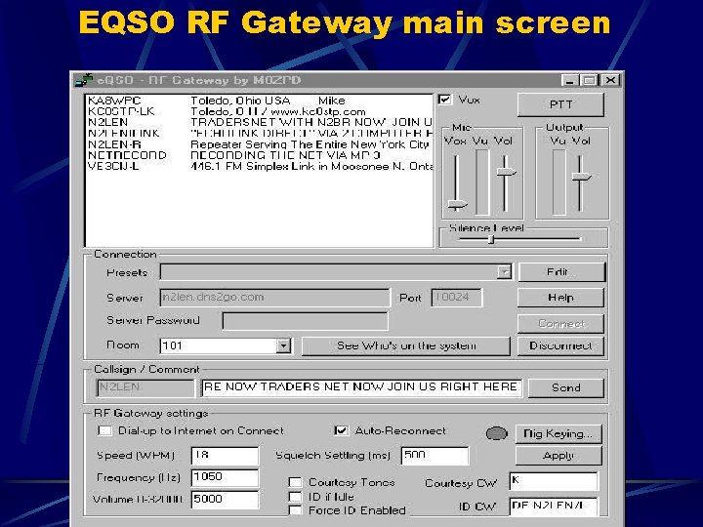703x527 pixels.
Task: Click the Server Password field
Action: [305, 321]
